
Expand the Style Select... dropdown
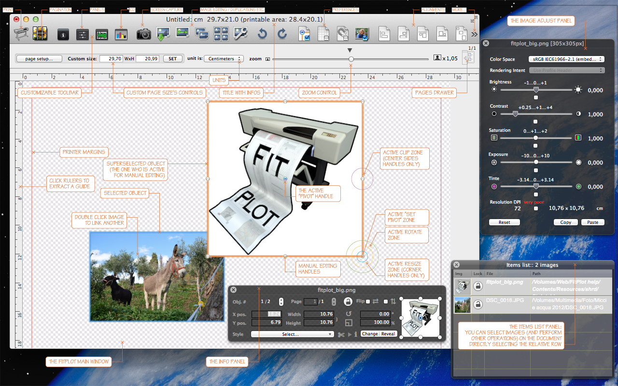coord(292,334)
